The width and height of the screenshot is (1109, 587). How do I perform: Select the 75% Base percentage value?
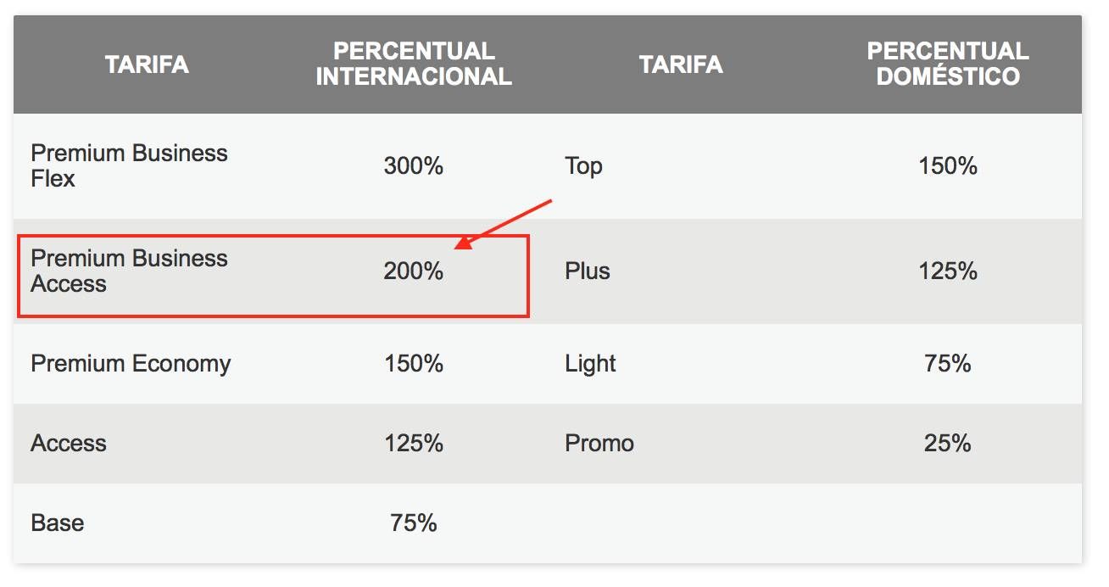click(414, 523)
